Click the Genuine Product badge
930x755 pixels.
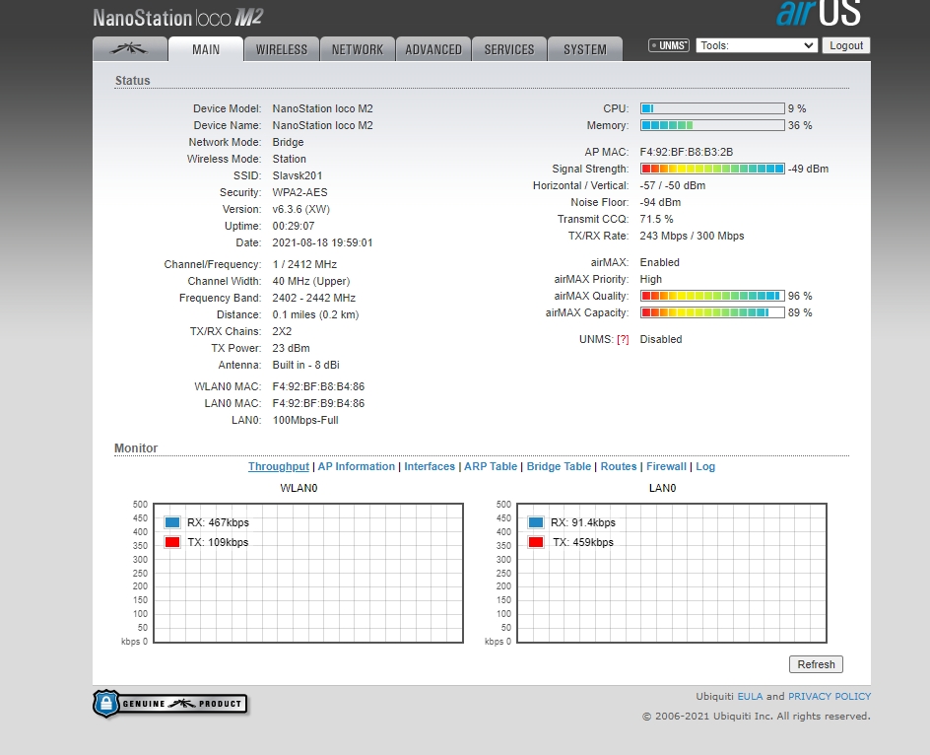[x=170, y=704]
